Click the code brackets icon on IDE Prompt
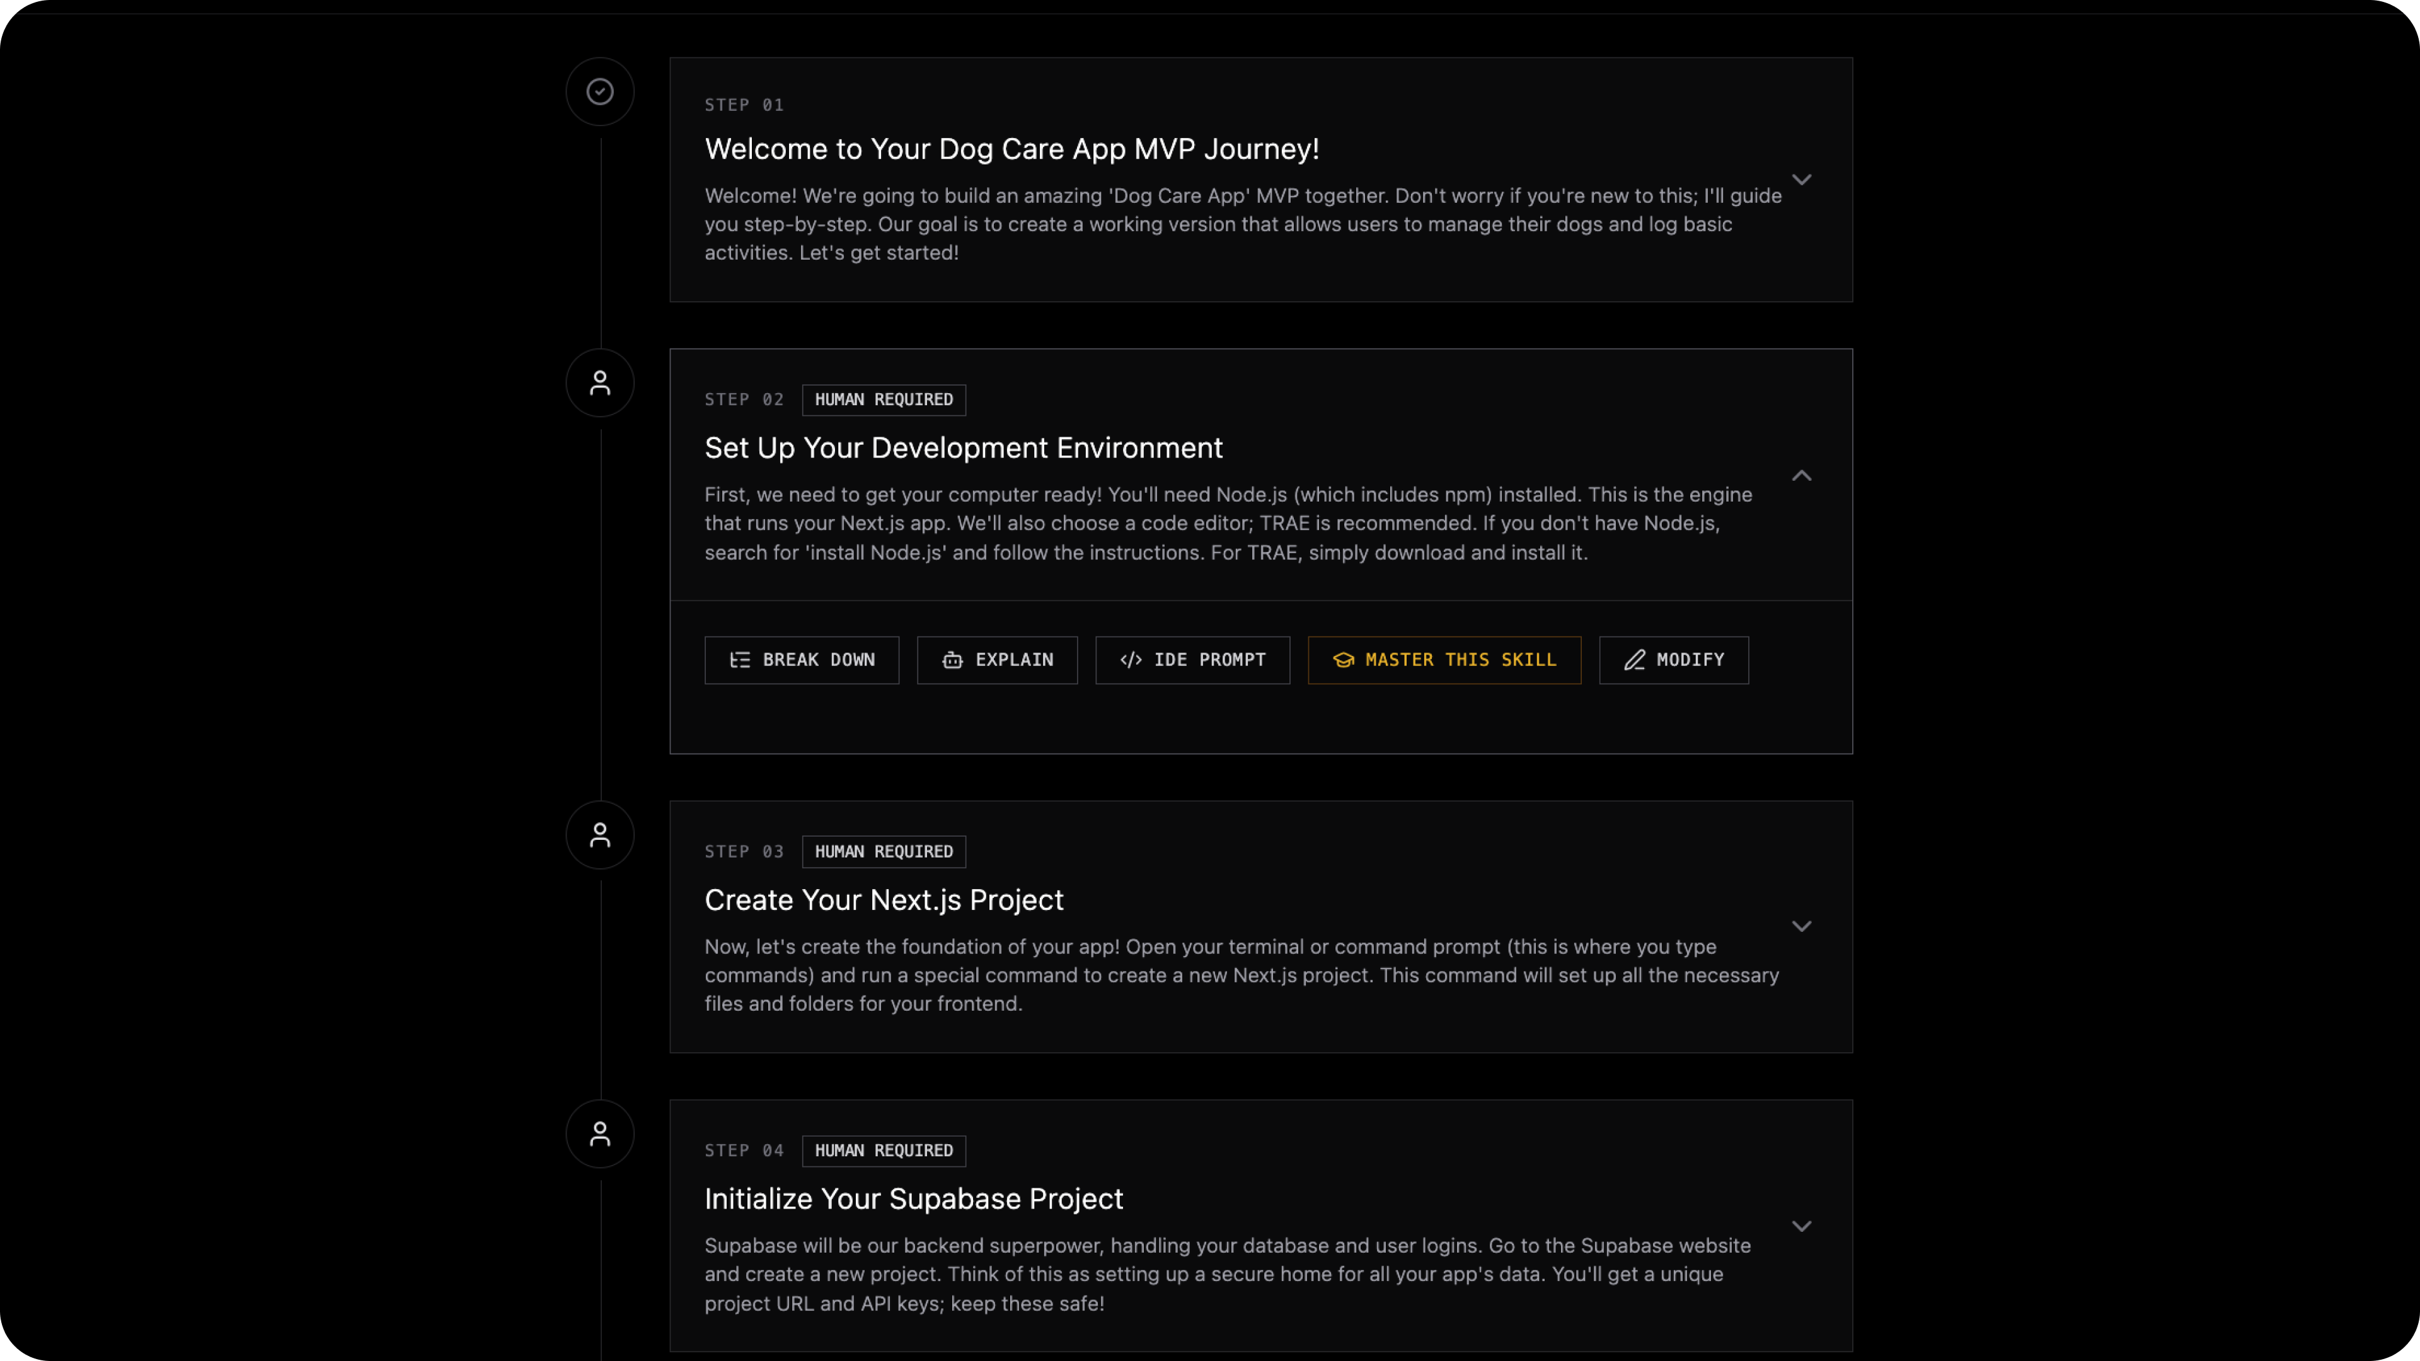This screenshot has height=1361, width=2420. click(x=1131, y=660)
